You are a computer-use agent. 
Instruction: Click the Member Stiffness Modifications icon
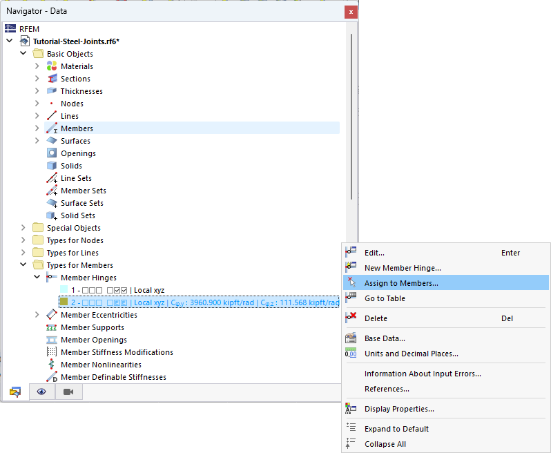[x=52, y=351]
